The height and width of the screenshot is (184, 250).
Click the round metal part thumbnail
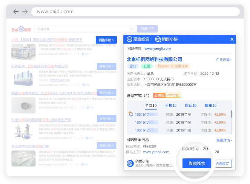point(23,105)
